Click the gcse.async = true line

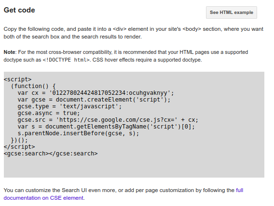tap(49, 113)
